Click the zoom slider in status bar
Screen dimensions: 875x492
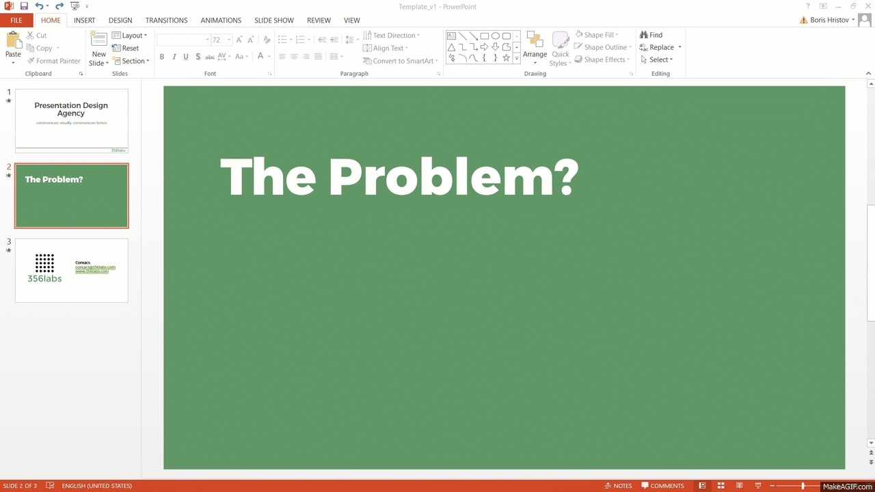point(803,486)
